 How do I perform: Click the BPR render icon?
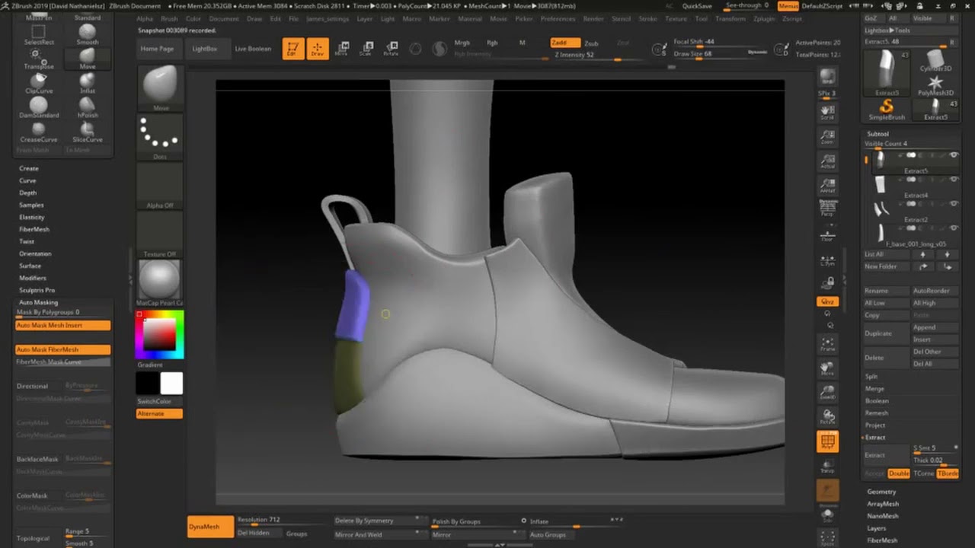pos(827,77)
